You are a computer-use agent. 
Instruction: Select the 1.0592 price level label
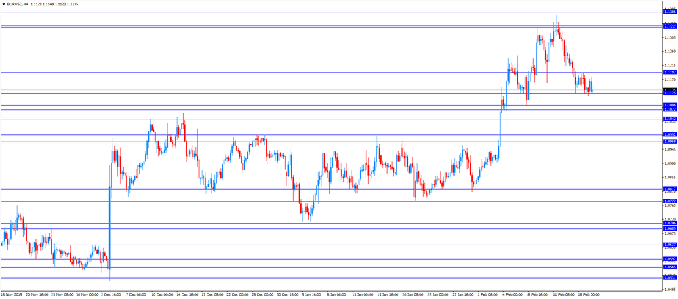pos(669,259)
